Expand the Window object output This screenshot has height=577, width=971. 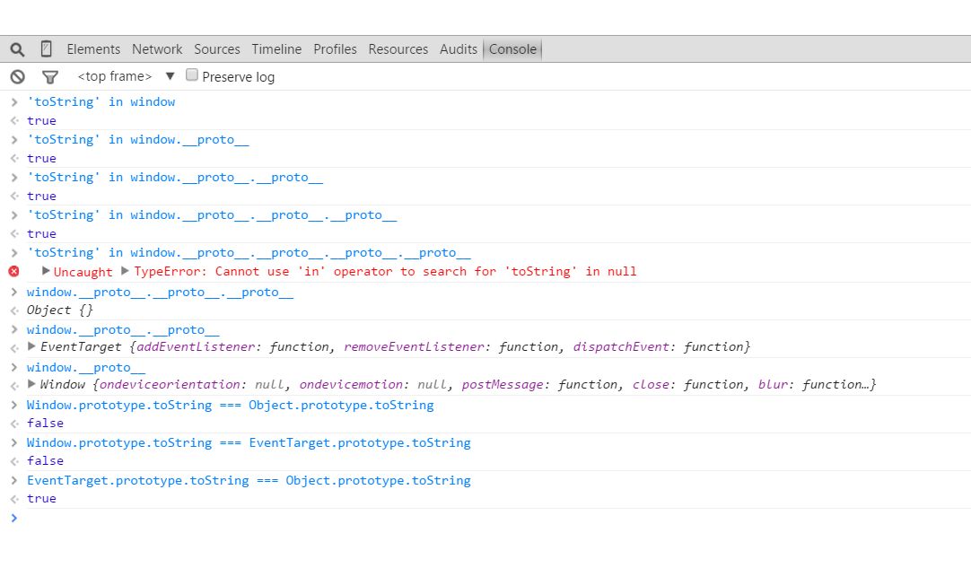[32, 384]
